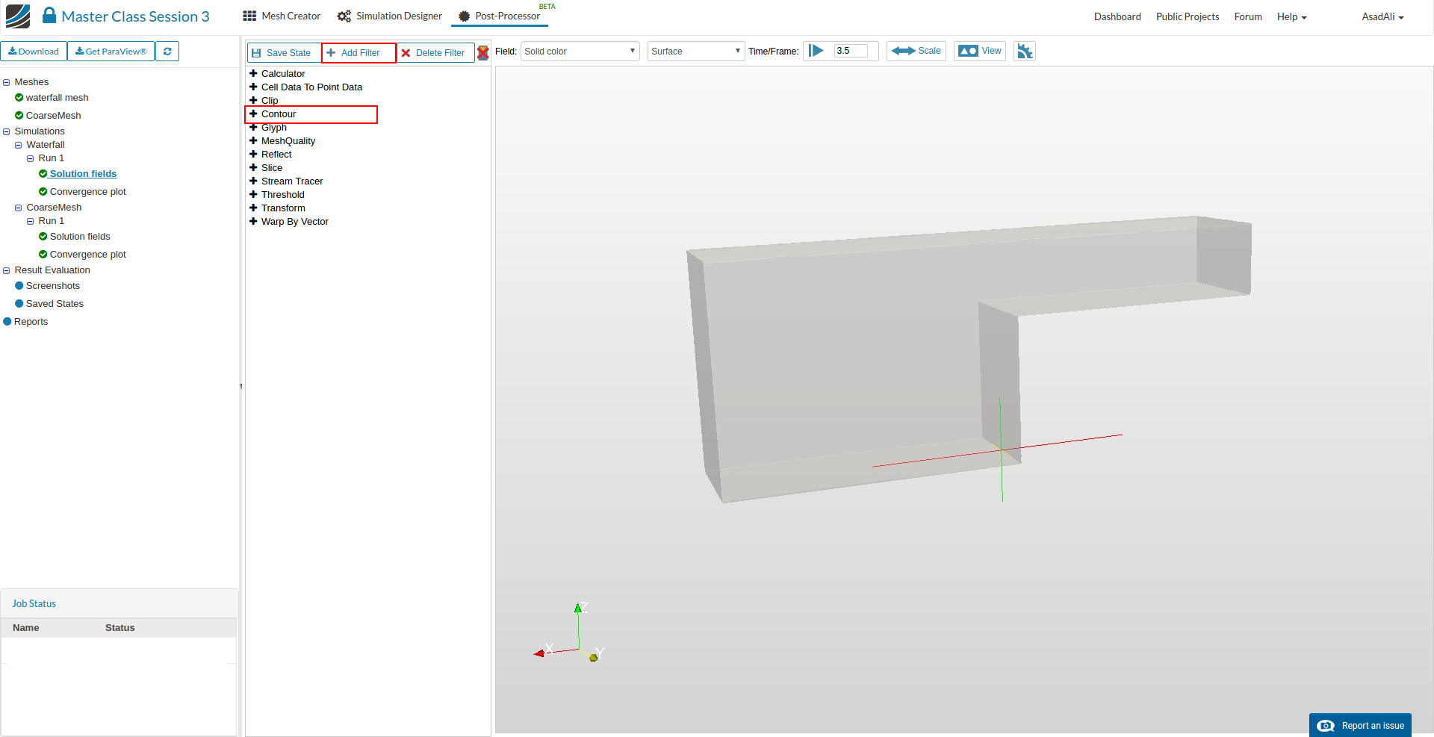The width and height of the screenshot is (1434, 737).
Task: Go to Dashboard
Action: [x=1117, y=17]
